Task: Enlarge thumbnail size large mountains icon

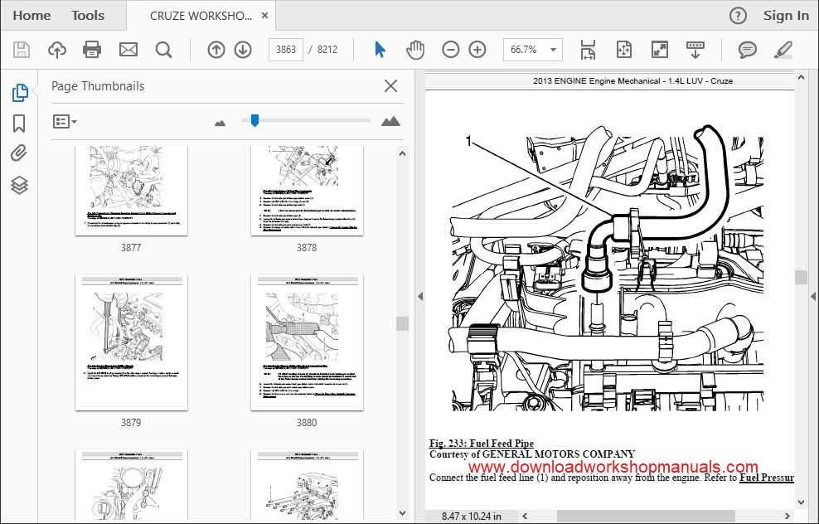Action: (x=390, y=122)
